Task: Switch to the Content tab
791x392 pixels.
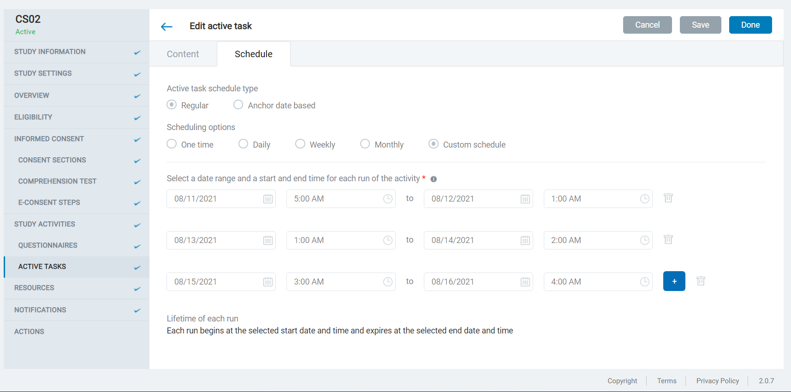Action: pyautogui.click(x=183, y=54)
